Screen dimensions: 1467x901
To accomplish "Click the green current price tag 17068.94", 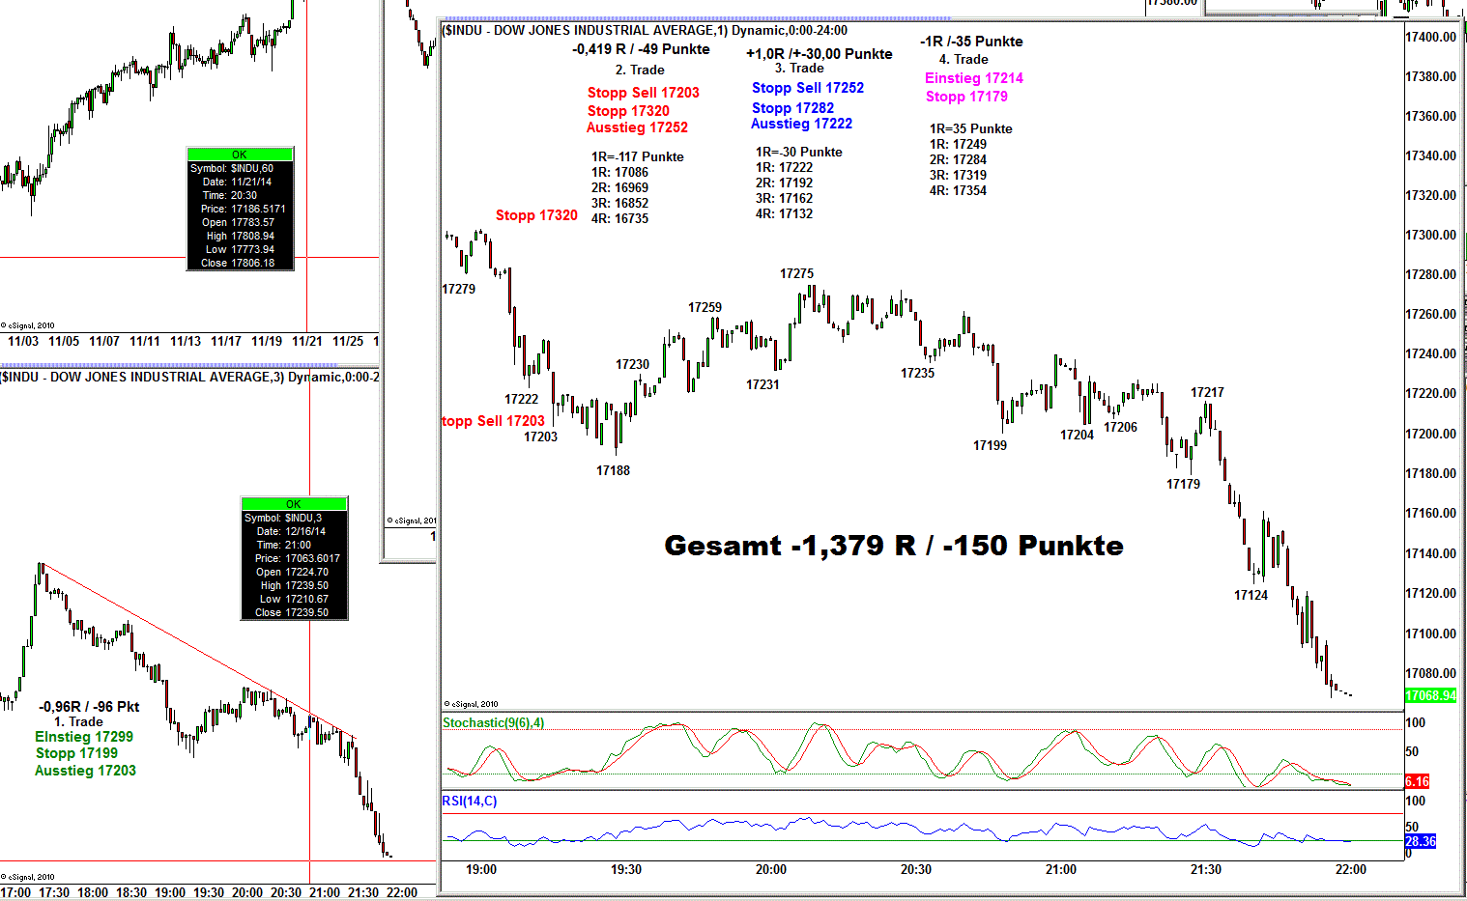I will tap(1429, 695).
